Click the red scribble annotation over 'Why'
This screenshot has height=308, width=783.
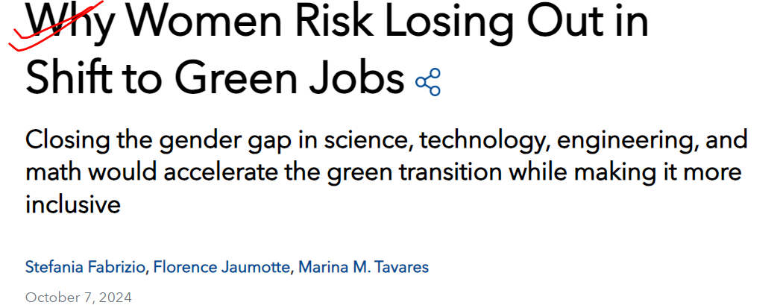click(55, 25)
